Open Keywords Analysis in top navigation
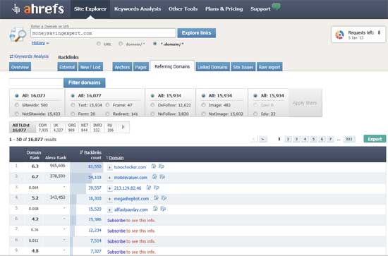Viewport: 388px width, 256px height. point(138,9)
